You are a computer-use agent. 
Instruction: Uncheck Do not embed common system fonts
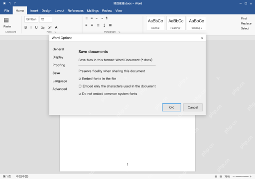point(80,94)
